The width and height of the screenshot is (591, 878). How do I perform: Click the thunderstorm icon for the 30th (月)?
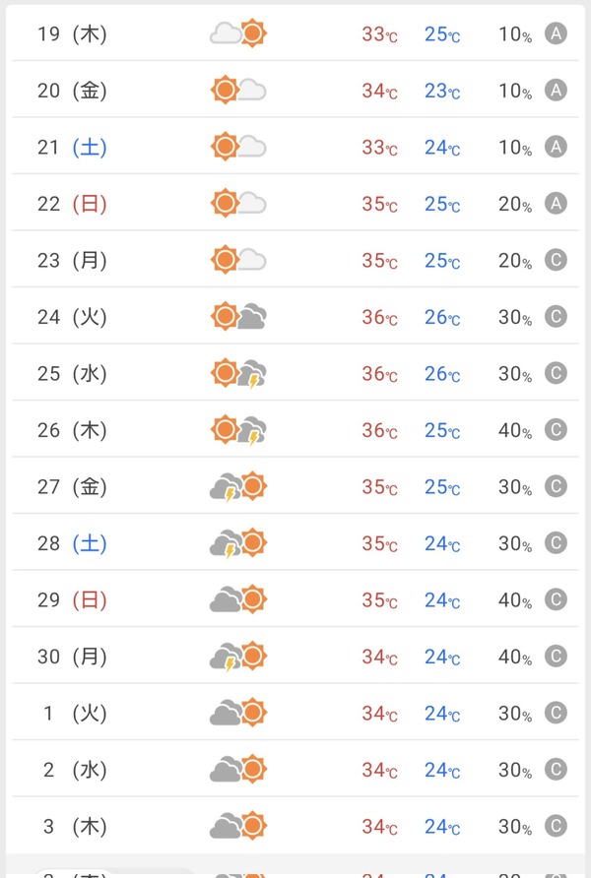click(238, 657)
